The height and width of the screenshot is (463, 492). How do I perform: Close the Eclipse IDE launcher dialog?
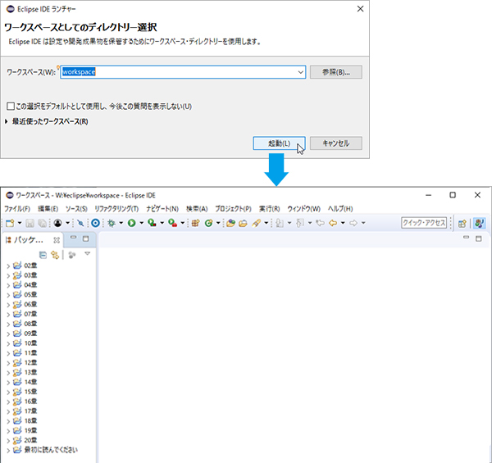coord(361,9)
